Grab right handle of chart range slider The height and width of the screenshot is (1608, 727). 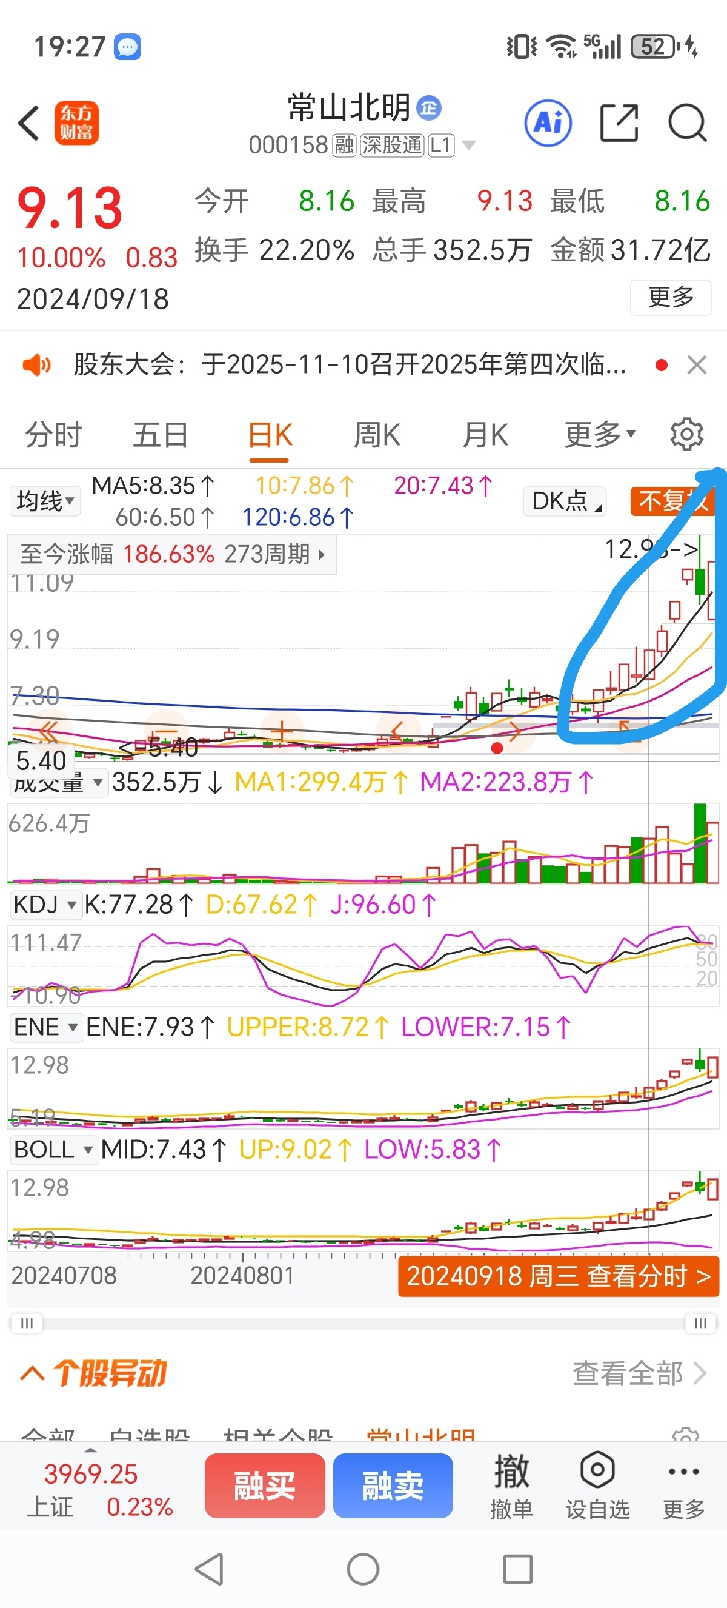tap(700, 1324)
